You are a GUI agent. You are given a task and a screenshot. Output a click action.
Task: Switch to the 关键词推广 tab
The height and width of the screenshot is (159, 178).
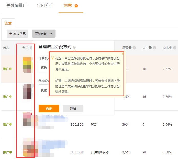(16, 6)
